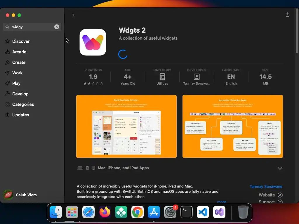The height and width of the screenshot is (224, 299).
Task: Click the 14.5 MB size info
Action: (265, 77)
